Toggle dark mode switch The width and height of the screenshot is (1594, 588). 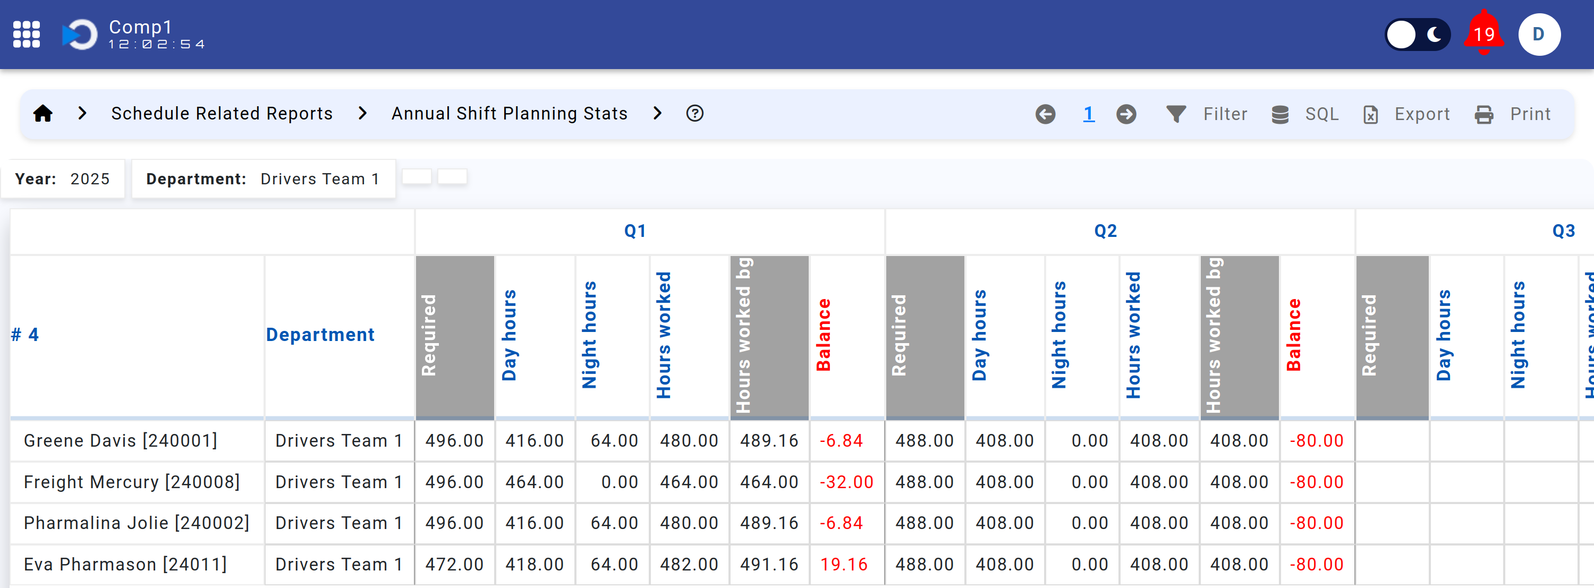pyautogui.click(x=1417, y=35)
